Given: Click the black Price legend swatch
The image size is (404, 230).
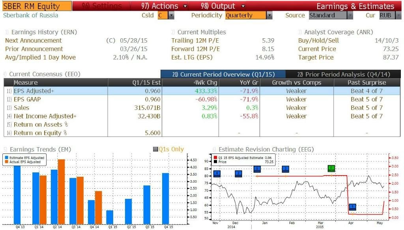Looking at the screenshot, I should click(215, 162).
